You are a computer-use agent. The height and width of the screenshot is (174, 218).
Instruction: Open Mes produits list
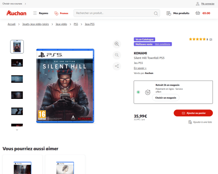(178, 13)
